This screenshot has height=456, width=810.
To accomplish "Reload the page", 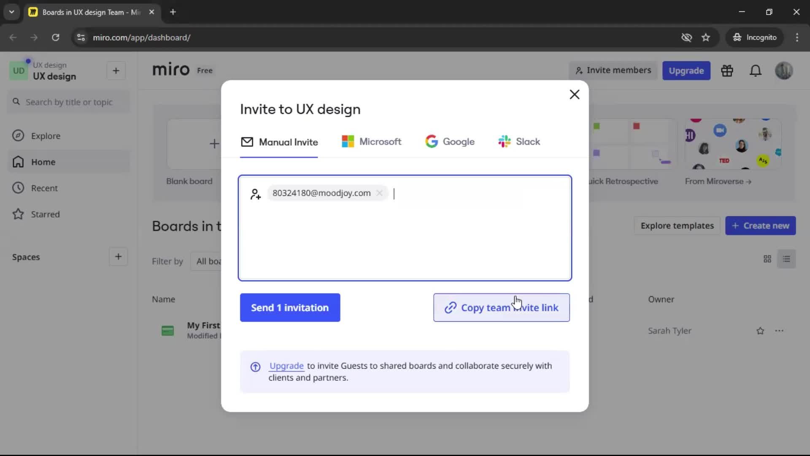I will pyautogui.click(x=55, y=38).
